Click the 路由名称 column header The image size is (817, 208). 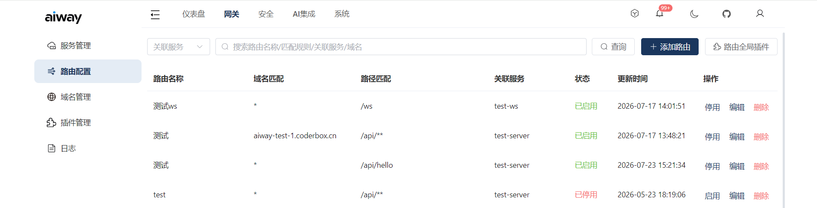tap(168, 79)
